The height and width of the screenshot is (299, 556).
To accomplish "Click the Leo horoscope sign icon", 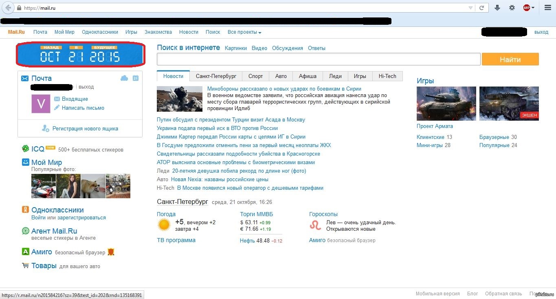I will tap(315, 225).
